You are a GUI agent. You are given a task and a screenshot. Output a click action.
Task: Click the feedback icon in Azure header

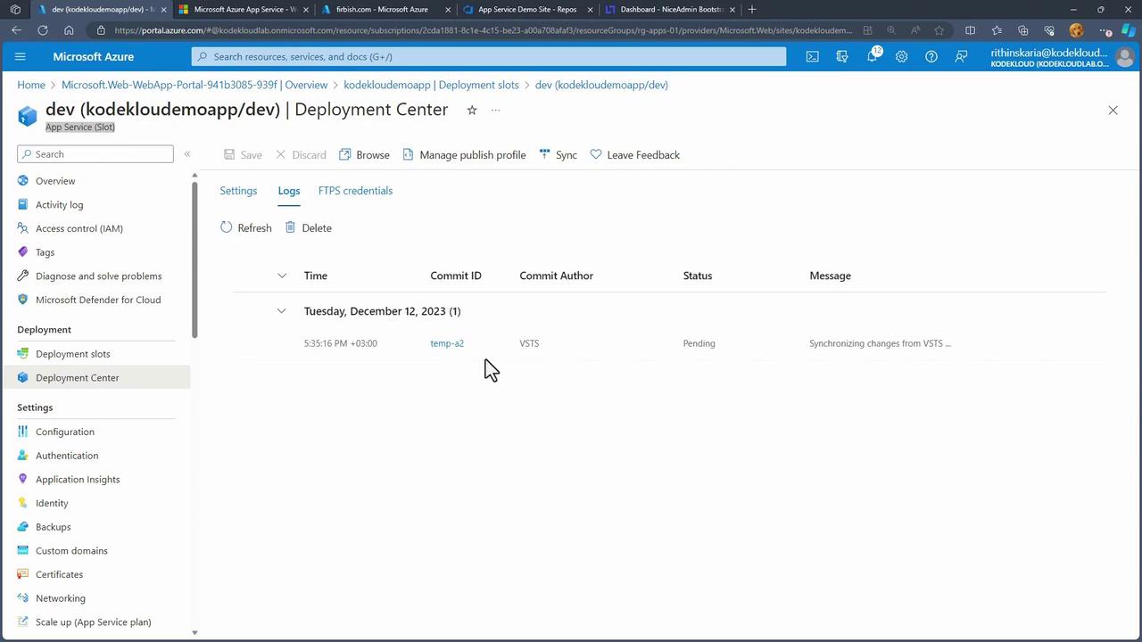961,56
